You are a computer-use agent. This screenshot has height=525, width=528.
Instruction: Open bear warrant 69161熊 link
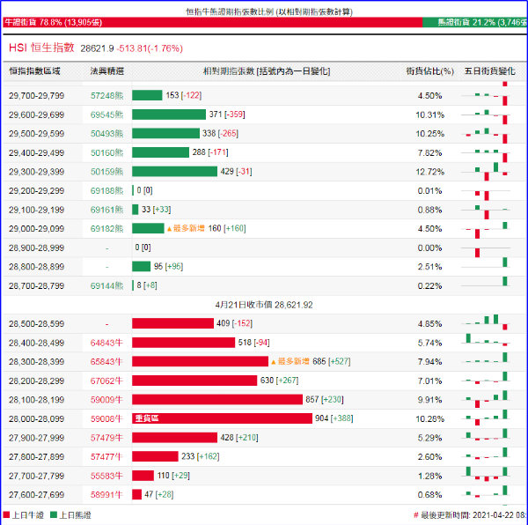point(106,210)
